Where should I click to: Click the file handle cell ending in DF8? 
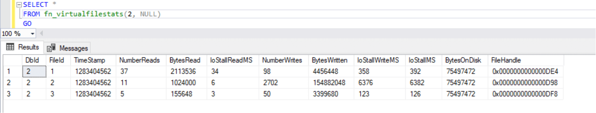[525, 94]
